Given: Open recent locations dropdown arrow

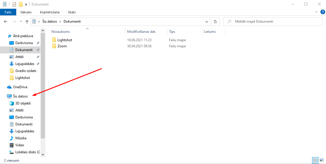Looking at the screenshot, I should pyautogui.click(x=21, y=21).
